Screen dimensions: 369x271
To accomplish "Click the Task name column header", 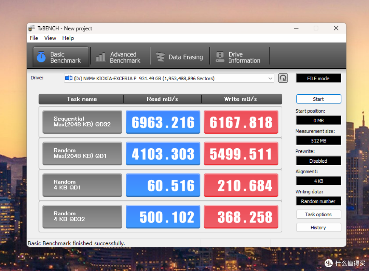I will click(81, 99).
